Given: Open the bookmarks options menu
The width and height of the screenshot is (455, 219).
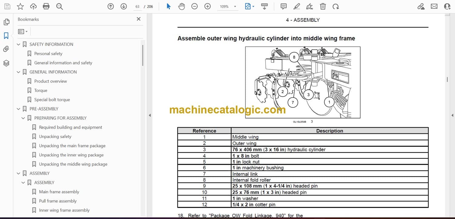Looking at the screenshot, I should click(x=23, y=31).
